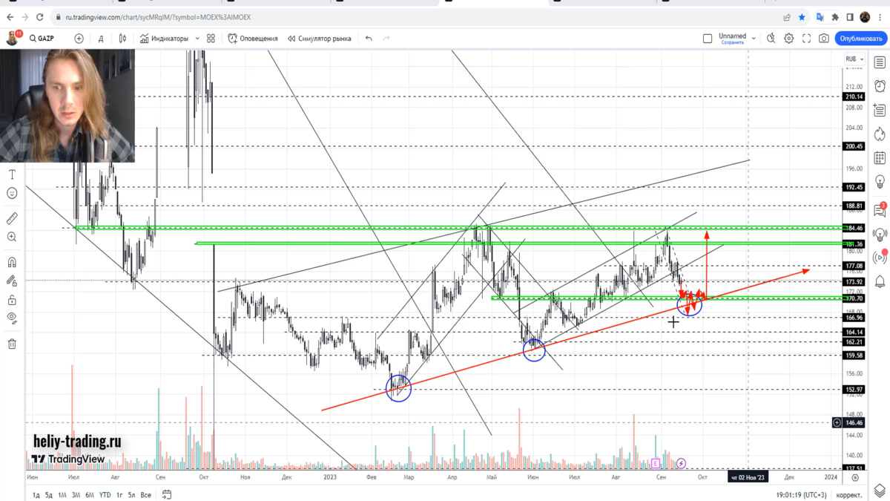This screenshot has height=501, width=890.
Task: Open the object tree layers icon
Action: coord(880,491)
